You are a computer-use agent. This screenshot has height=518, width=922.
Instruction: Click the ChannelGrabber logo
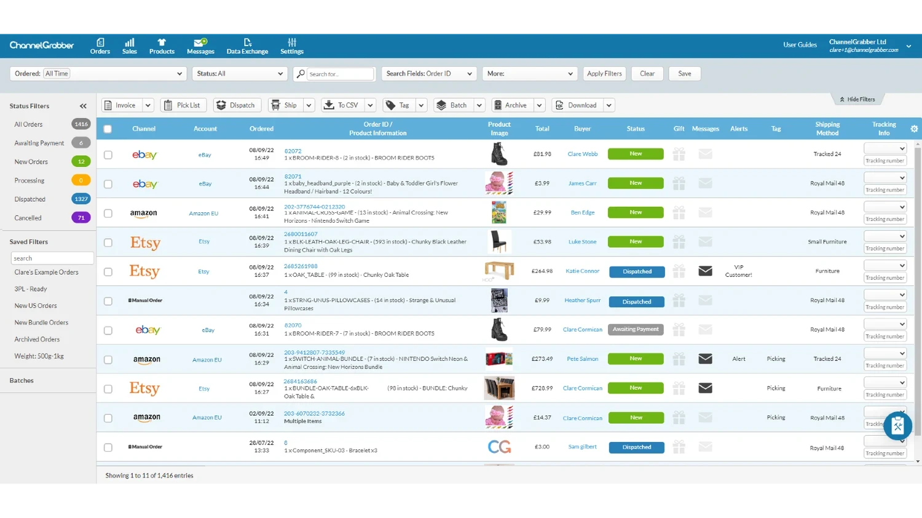click(42, 45)
